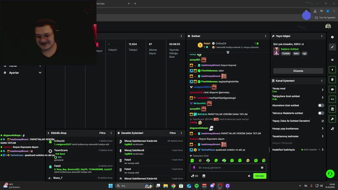The width and height of the screenshot is (338, 190).
Task: Click the purple microphone icon in message box
Action: (194, 168)
